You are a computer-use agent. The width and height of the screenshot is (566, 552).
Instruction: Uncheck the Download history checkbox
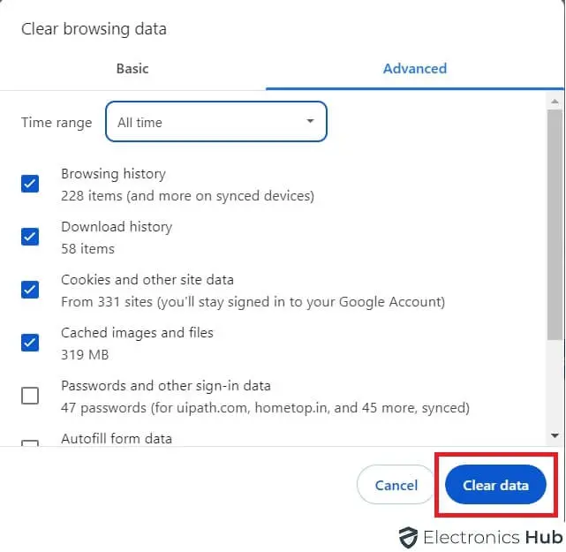click(30, 237)
